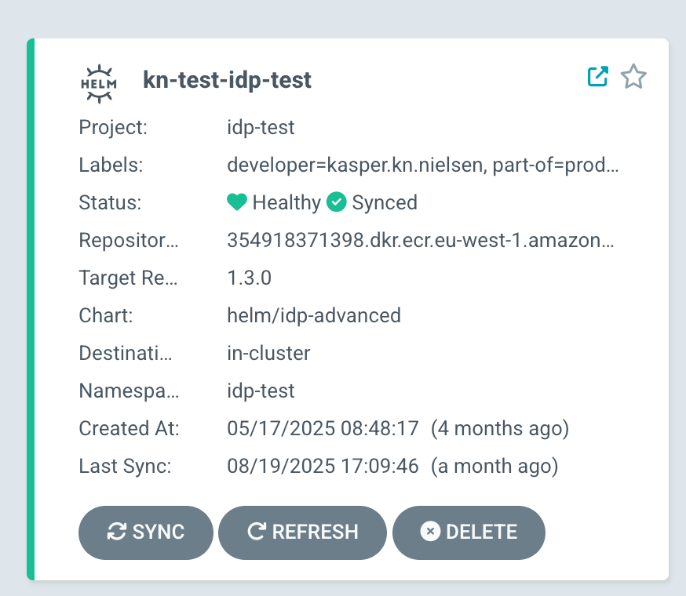Viewport: 686px width, 596px height.
Task: Expand the truncated Labels value
Action: (422, 165)
